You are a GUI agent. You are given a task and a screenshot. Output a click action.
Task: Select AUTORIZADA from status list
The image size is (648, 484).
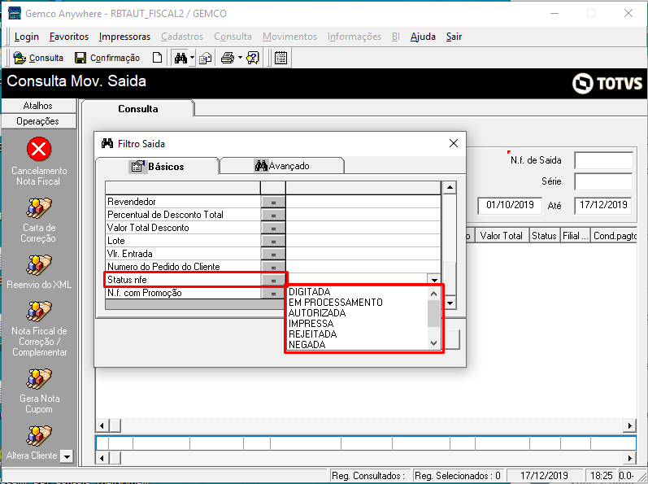click(x=317, y=313)
